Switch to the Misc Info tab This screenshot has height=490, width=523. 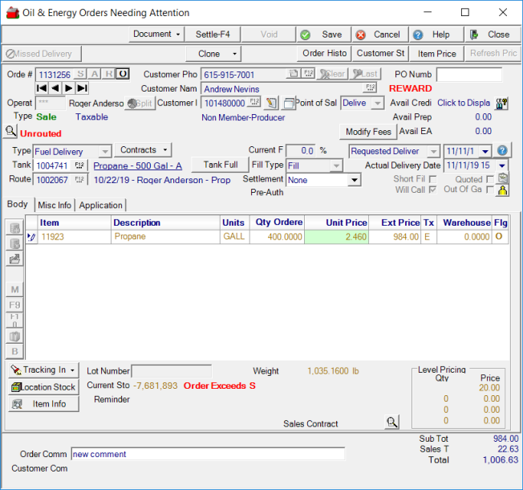pos(55,206)
